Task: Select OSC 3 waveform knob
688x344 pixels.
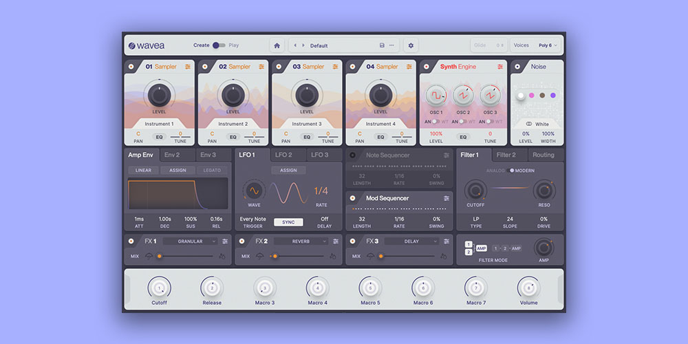Action: point(490,95)
